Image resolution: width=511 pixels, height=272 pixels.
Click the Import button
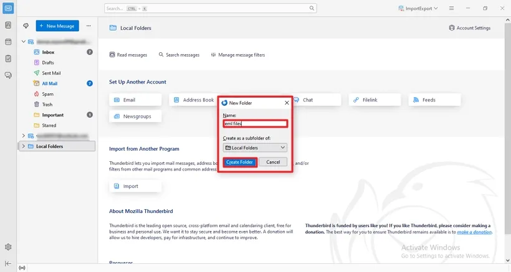tap(135, 186)
